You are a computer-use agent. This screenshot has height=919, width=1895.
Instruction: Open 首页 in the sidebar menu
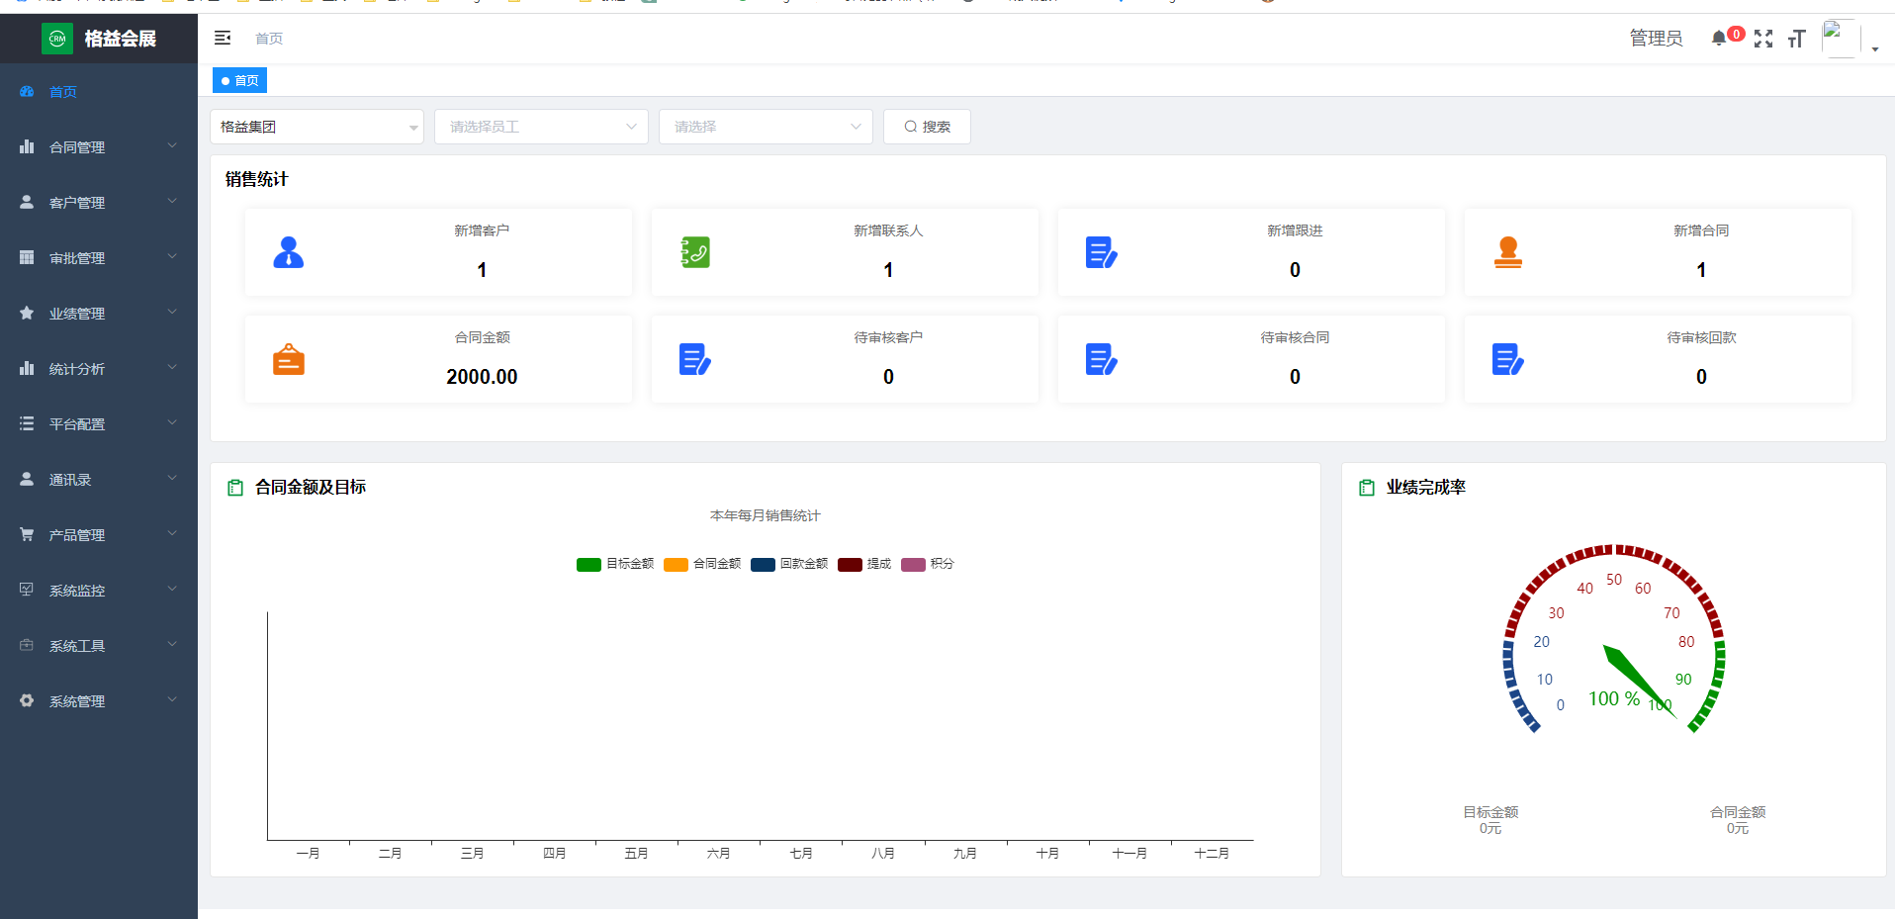click(99, 91)
